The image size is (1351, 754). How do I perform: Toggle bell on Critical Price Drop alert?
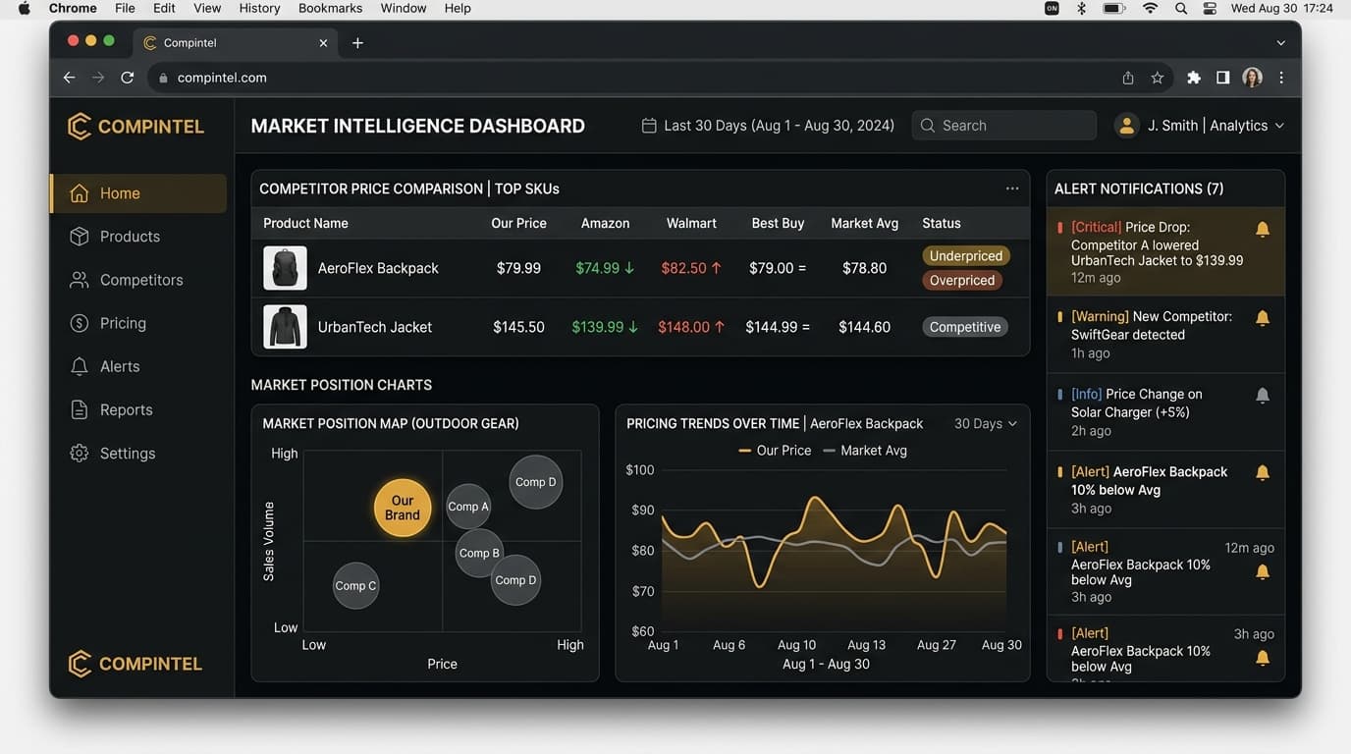(1263, 230)
